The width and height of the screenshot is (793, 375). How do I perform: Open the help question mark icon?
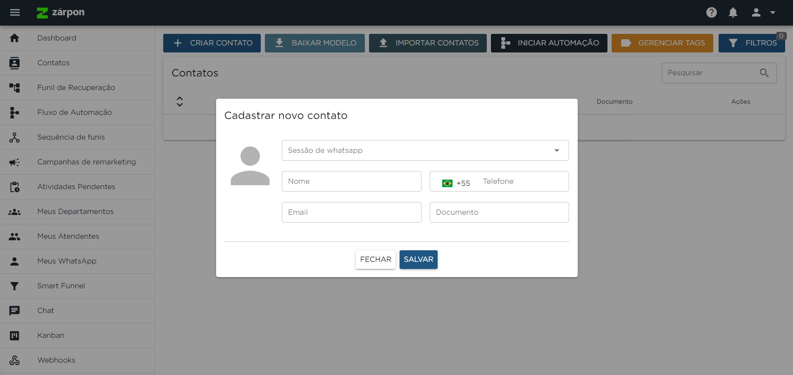click(x=711, y=12)
